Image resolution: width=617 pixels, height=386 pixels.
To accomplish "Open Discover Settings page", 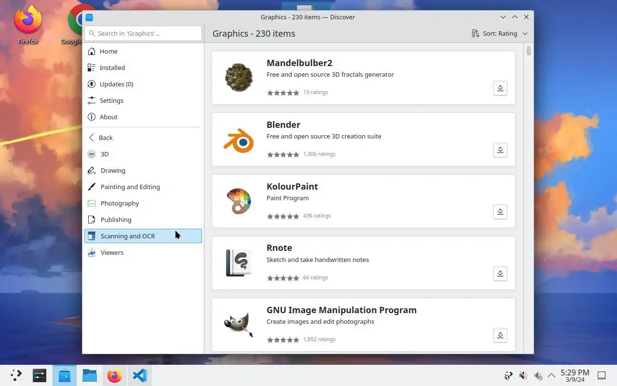I will (x=143, y=100).
